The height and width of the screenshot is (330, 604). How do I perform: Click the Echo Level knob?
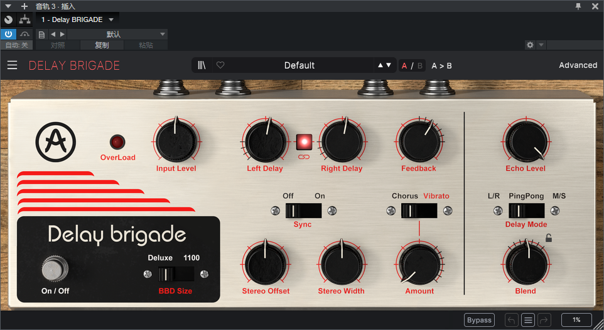pos(526,141)
